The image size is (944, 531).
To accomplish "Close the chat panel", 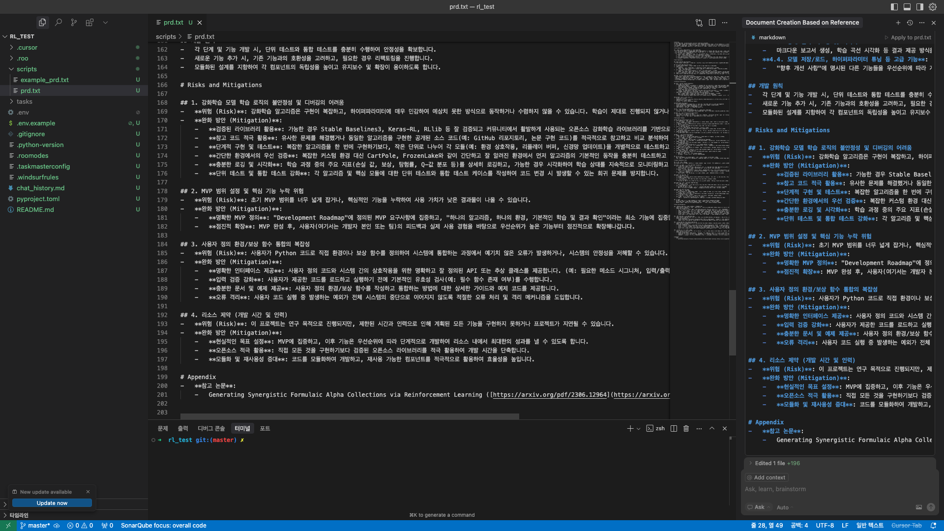I will 934,23.
